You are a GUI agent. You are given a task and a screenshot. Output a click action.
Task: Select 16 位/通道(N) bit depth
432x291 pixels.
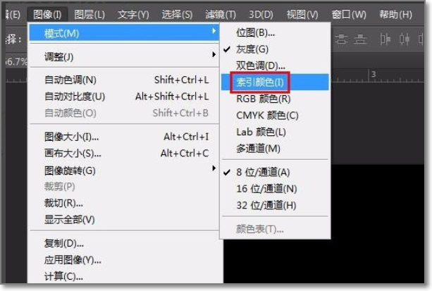tap(275, 189)
